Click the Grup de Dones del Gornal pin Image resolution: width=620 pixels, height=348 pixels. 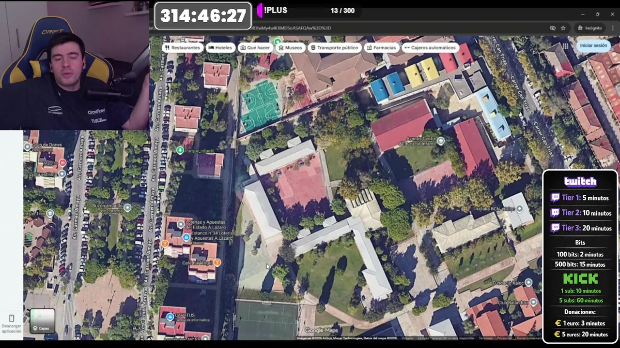coord(27,146)
